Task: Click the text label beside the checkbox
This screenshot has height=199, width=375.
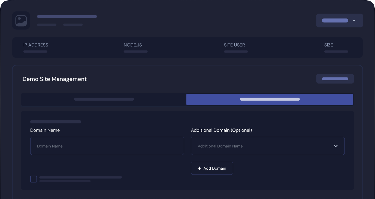Action: [80, 178]
